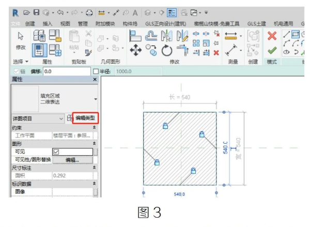Redo the last undone action
The image size is (310, 227).
[74, 12]
